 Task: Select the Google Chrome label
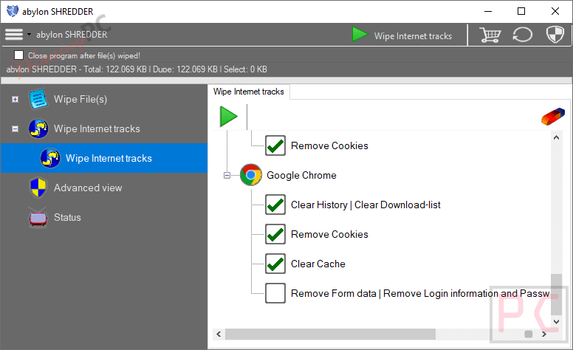click(301, 175)
